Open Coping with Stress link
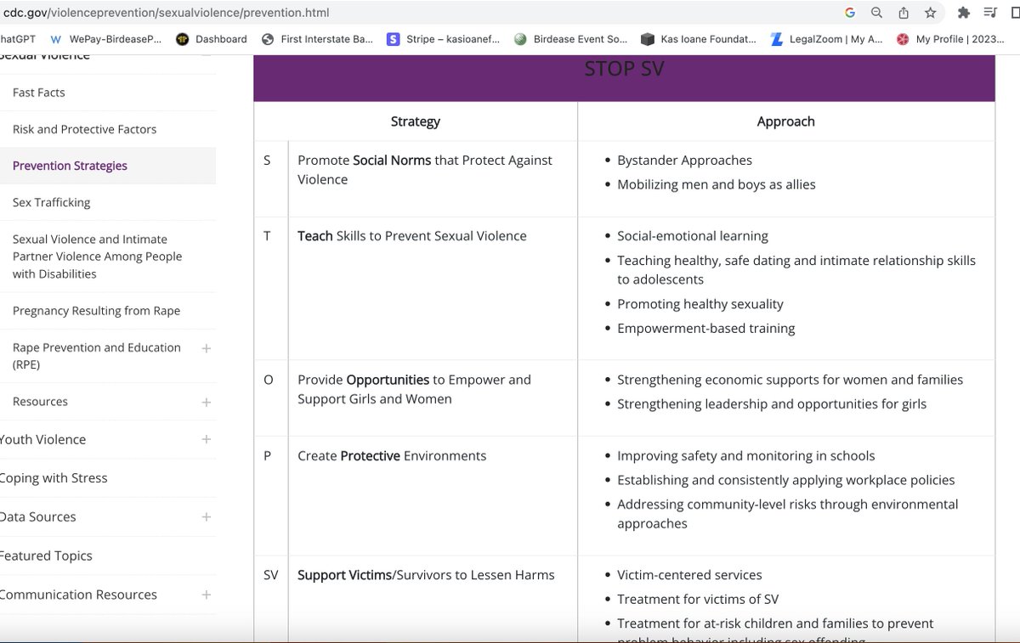 [54, 477]
